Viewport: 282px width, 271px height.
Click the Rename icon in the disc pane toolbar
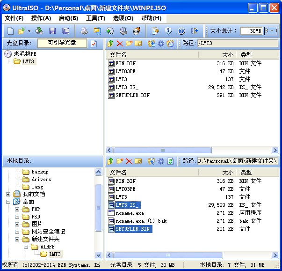click(x=138, y=44)
